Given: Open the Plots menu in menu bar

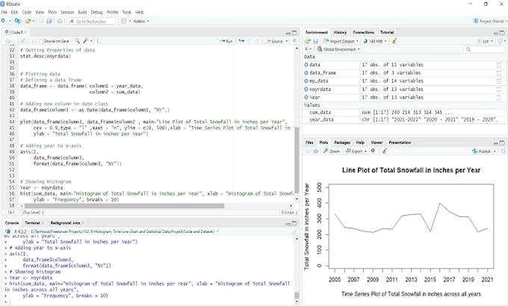Looking at the screenshot, I should click(x=52, y=12).
